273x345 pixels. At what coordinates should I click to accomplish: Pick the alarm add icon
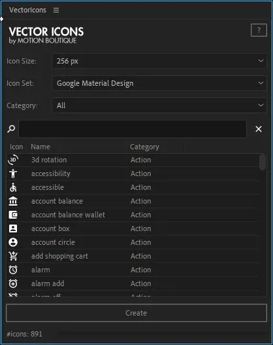(13, 283)
